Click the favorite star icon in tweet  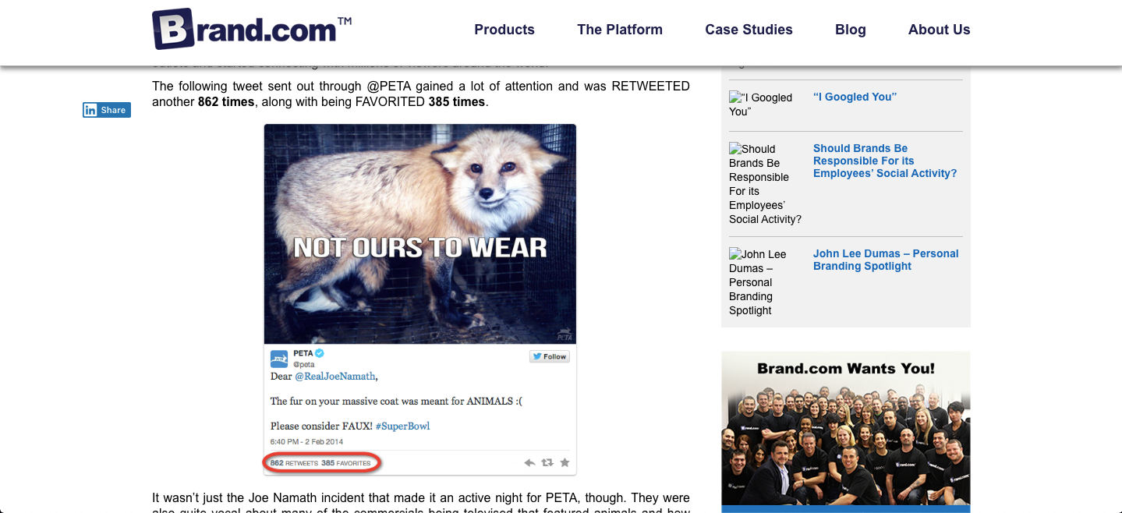click(565, 462)
